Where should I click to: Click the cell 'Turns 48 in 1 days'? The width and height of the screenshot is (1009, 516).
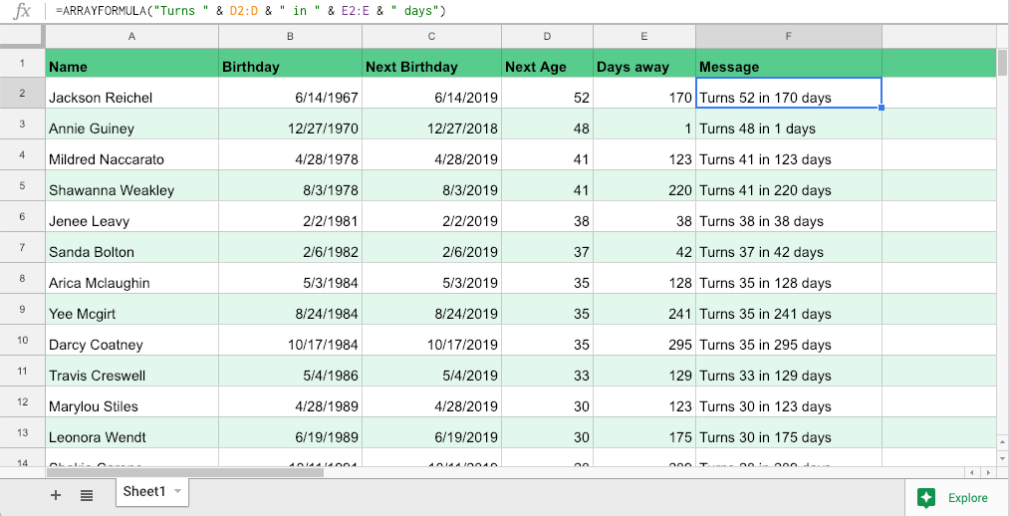point(788,129)
